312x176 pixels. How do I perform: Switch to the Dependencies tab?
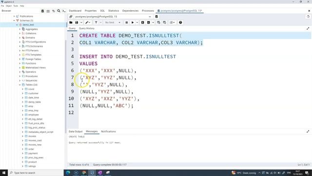tap(130, 11)
